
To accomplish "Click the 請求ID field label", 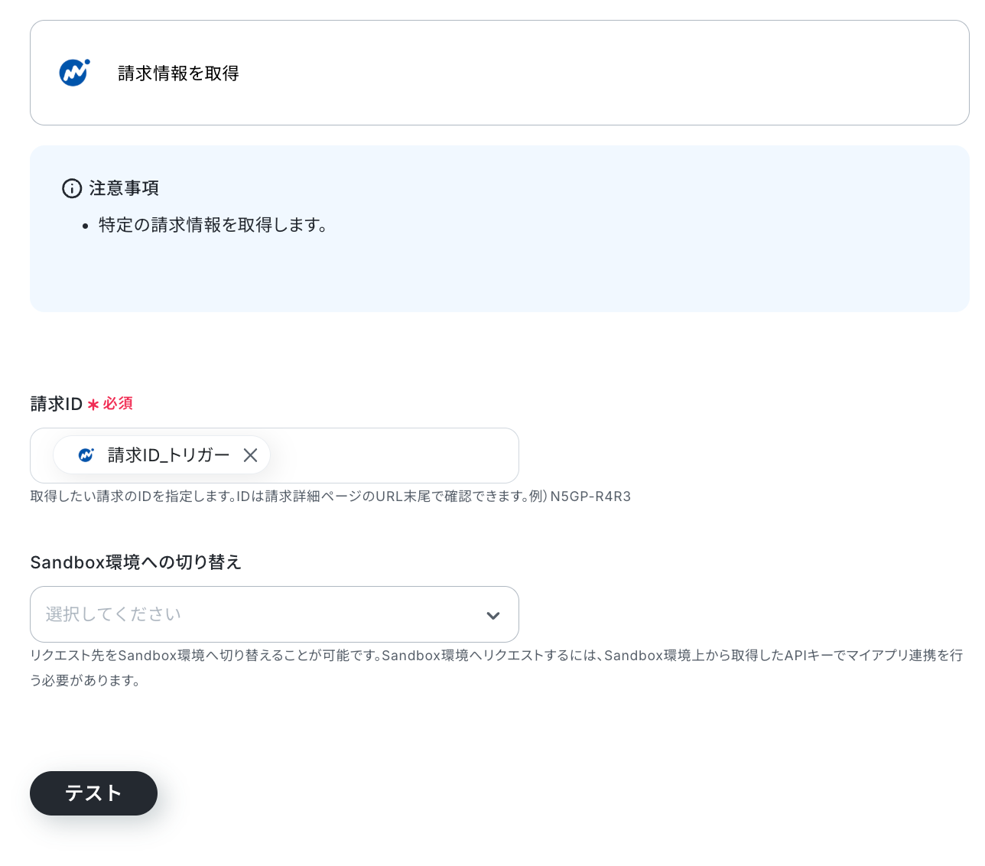I will [57, 404].
